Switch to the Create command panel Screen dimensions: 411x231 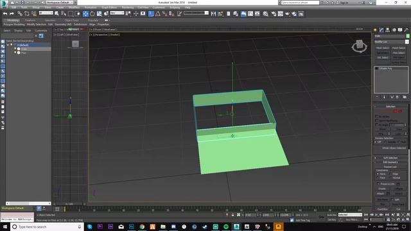click(x=375, y=30)
